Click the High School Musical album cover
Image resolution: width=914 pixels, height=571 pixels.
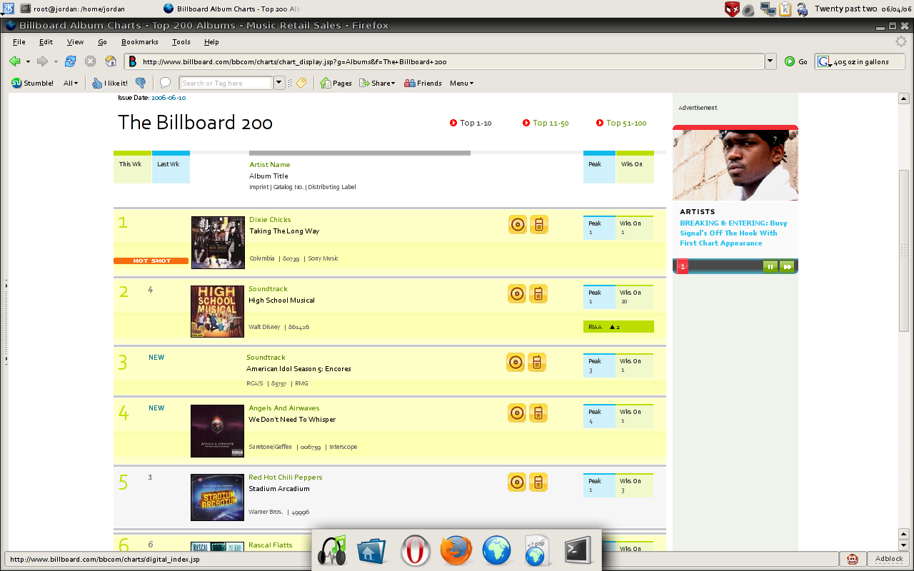click(218, 311)
